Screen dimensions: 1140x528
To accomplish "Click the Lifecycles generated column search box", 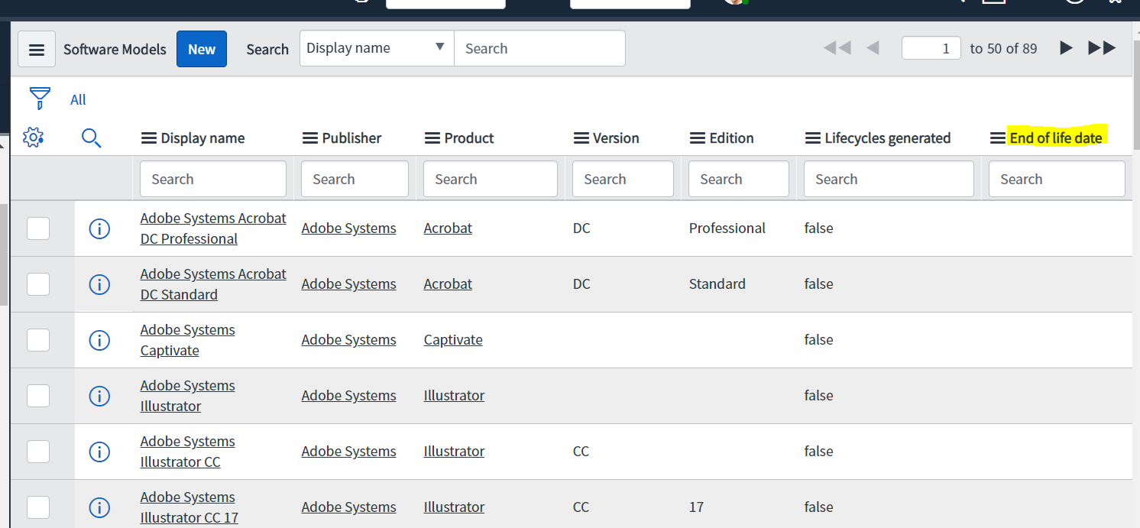I will (889, 179).
